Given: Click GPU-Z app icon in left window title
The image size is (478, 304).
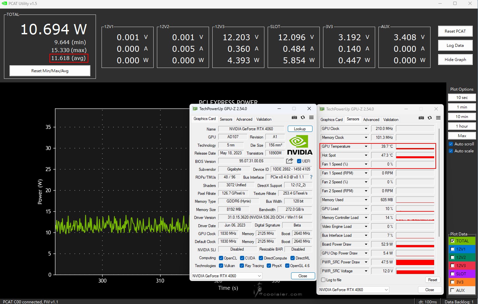Looking at the screenshot, I should 195,108.
